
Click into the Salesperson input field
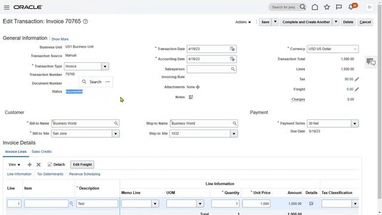coord(208,69)
